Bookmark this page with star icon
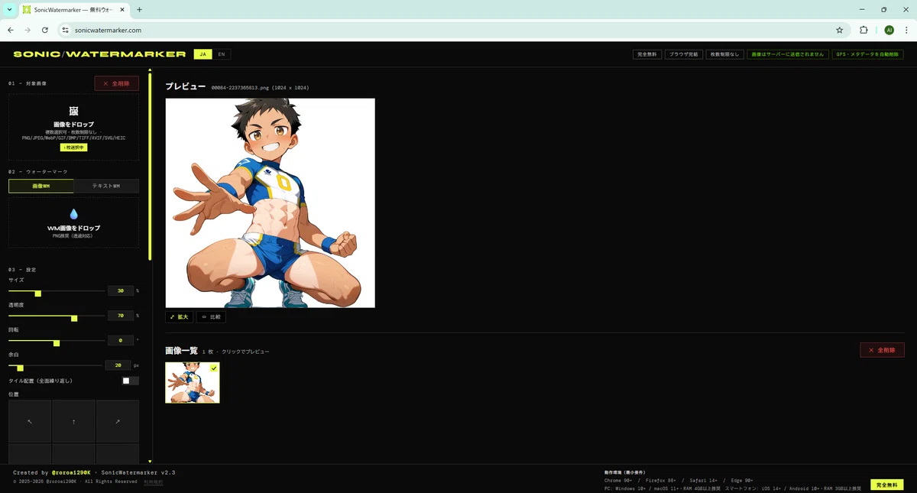917x493 pixels. (x=839, y=30)
